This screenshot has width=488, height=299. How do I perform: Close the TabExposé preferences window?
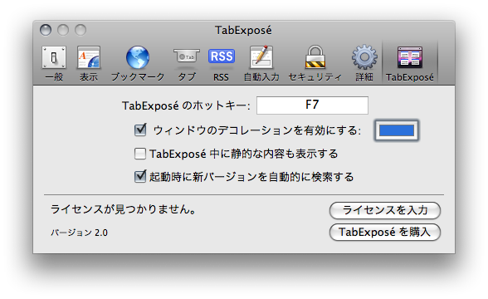point(46,30)
